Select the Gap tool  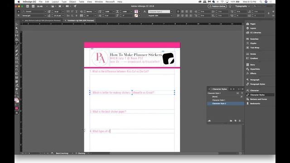(x=17, y=35)
